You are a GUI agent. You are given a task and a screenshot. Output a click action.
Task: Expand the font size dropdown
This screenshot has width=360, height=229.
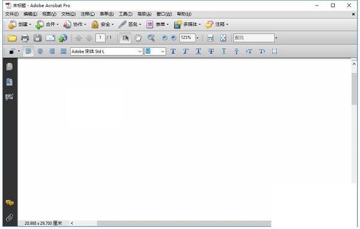[163, 51]
